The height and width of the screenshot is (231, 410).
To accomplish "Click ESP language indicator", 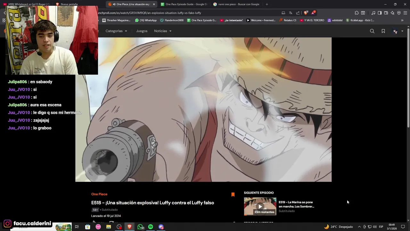I will point(381,227).
